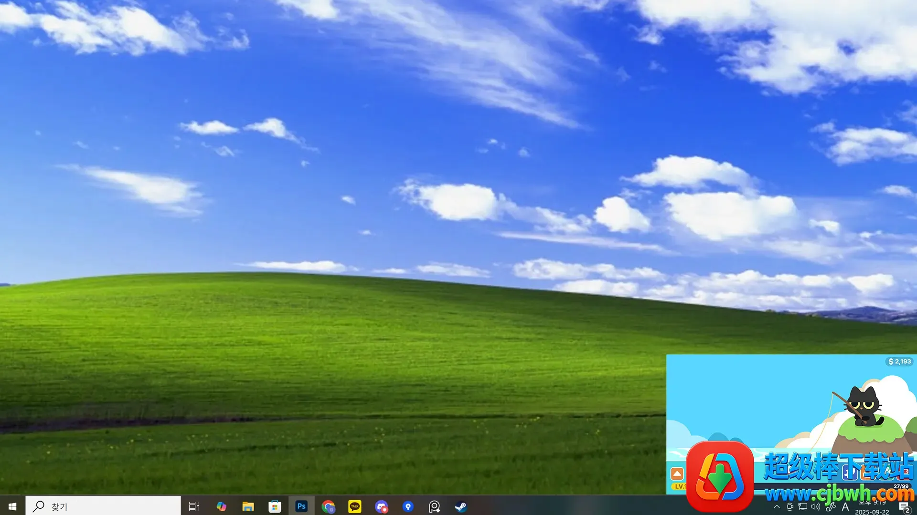Open KakaoTalk from the taskbar
Screen dimensions: 917x515
click(355, 506)
